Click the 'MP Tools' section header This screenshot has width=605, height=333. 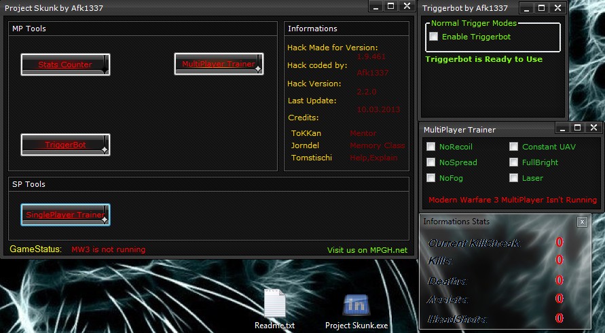pyautogui.click(x=29, y=29)
